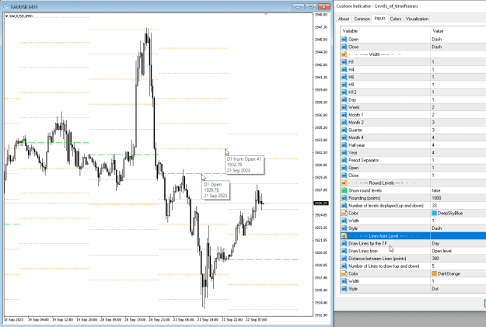Click the icon beside the Week variable
The height and width of the screenshot is (327, 486).
344,107
